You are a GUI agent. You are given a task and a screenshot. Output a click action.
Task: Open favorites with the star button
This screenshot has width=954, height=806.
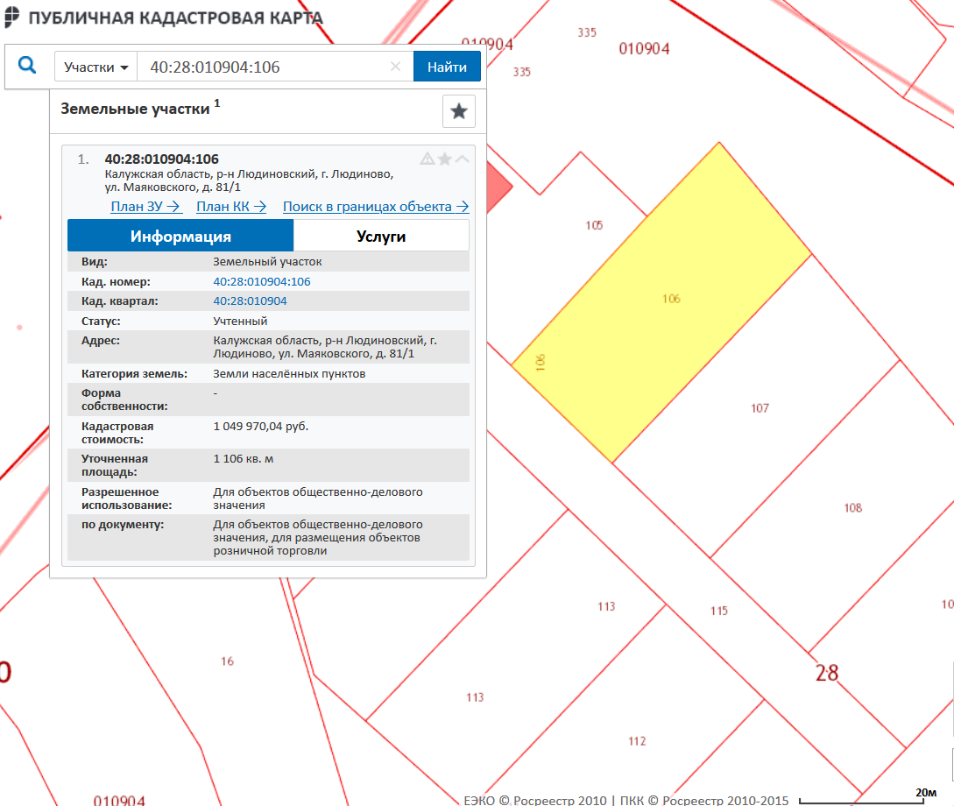tap(458, 111)
